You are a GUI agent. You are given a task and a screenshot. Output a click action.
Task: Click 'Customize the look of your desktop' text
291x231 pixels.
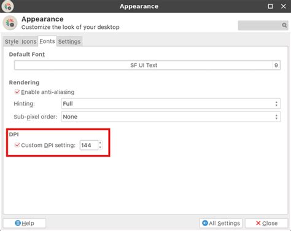point(71,27)
